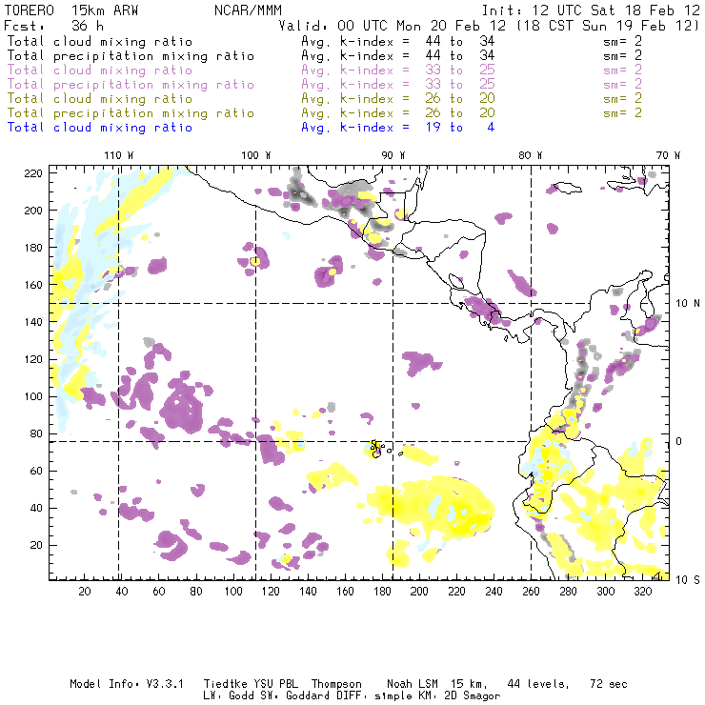This screenshot has width=705, height=705.
Task: Select the "DIFF: simple" text
Action: 373,695
